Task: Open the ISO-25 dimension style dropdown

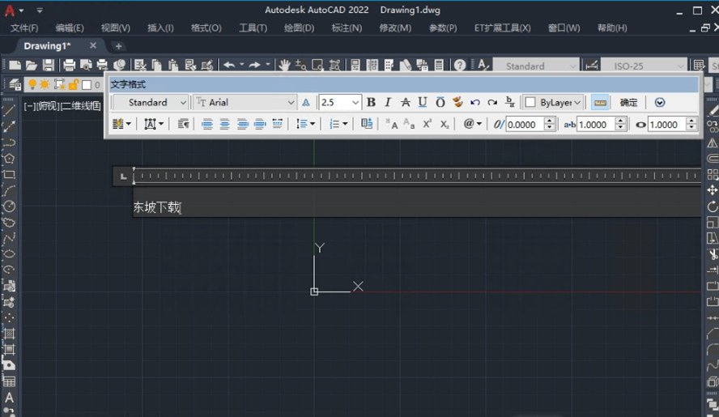Action: point(644,66)
